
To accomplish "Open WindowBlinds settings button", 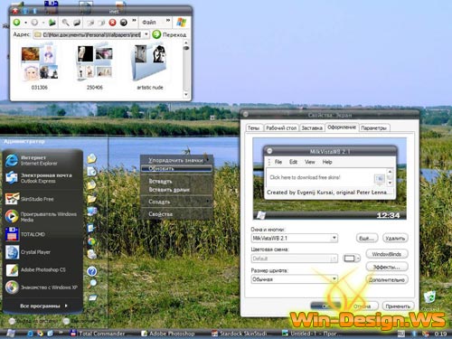I will pyautogui.click(x=387, y=254).
